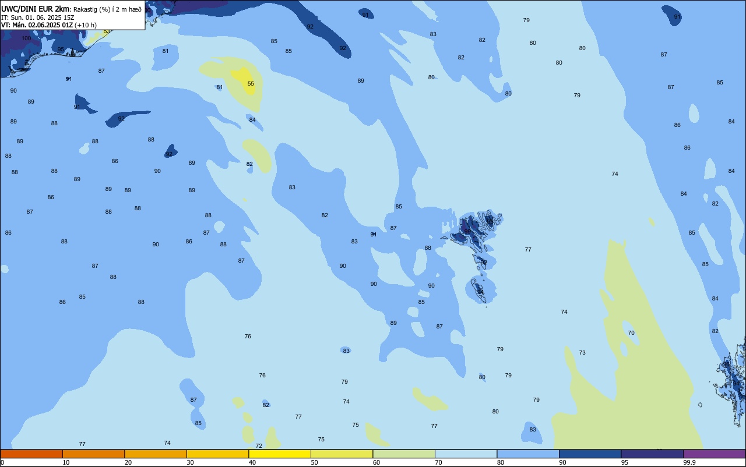This screenshot has height=467, width=746.
Task: Select the navy 95–99.9 legend swatch
Action: click(652, 454)
